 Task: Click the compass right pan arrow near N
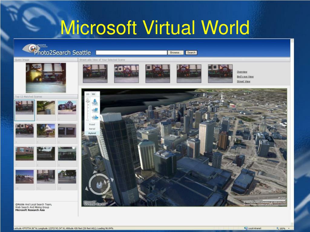tap(112, 179)
